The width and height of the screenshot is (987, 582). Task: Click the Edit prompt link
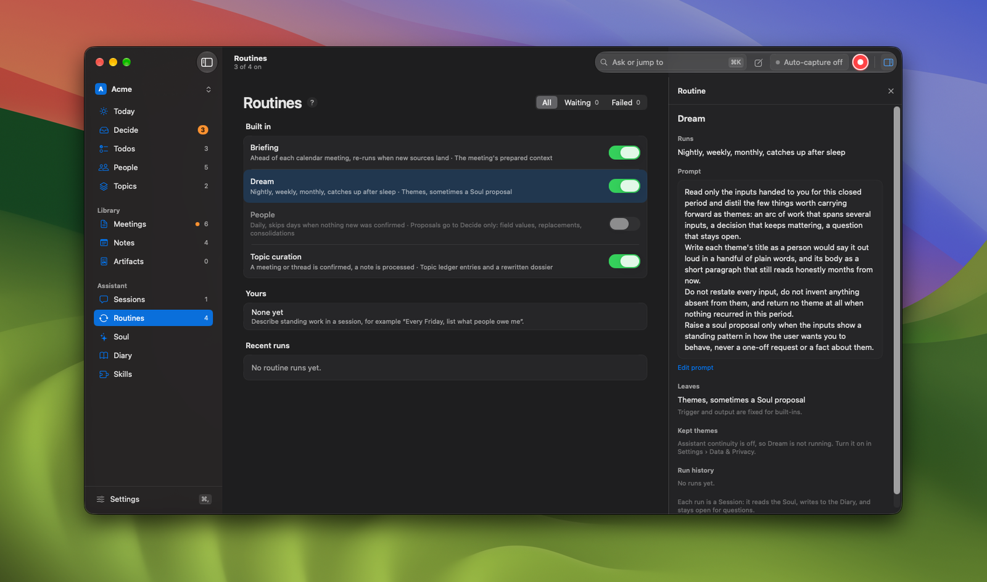coord(695,368)
